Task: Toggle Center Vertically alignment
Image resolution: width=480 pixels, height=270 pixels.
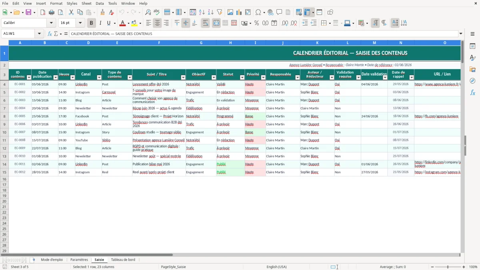Action: [x=186, y=23]
